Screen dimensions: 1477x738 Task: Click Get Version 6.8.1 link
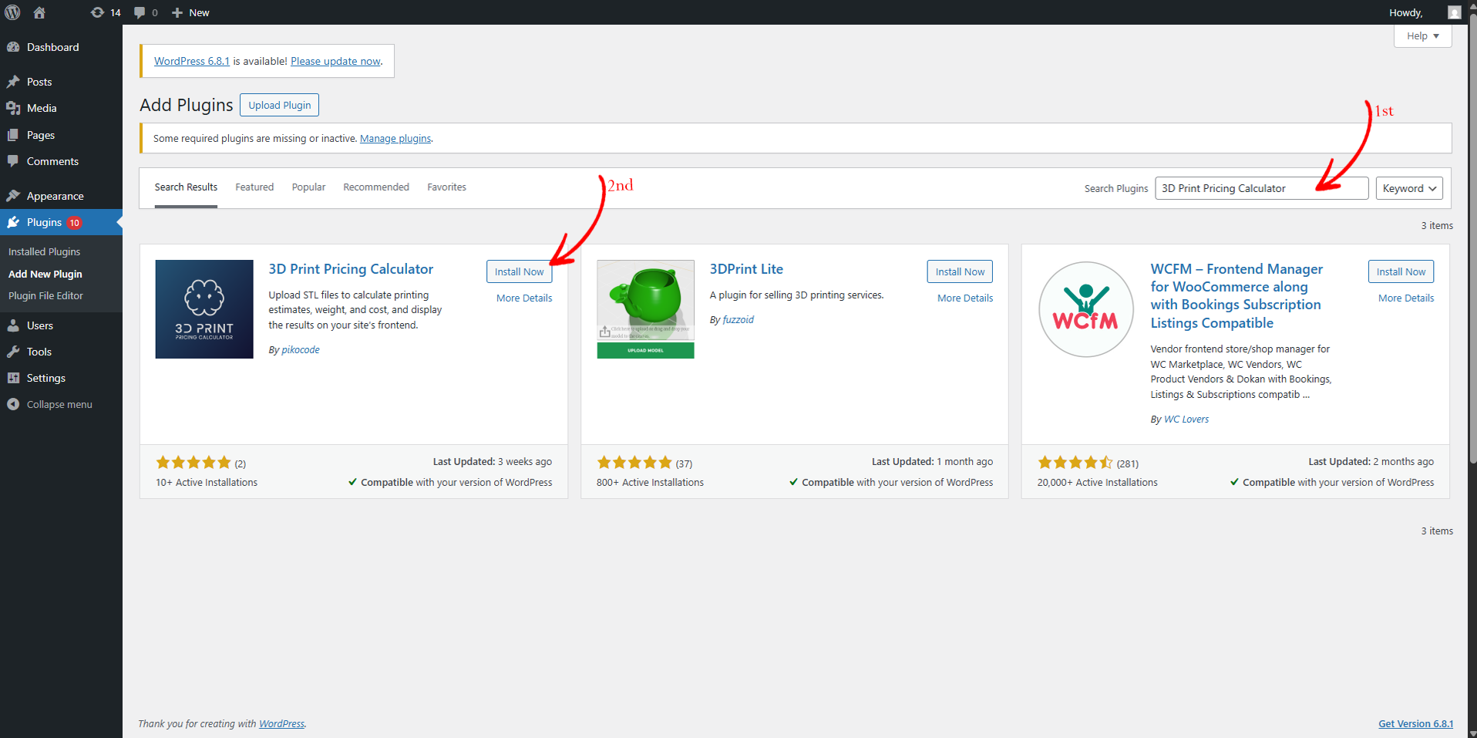[1415, 723]
